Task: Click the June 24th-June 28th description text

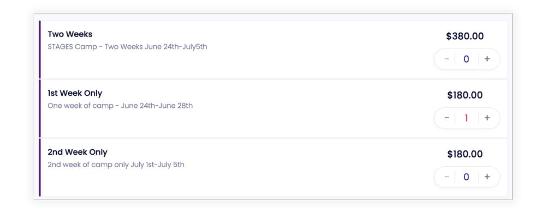Action: 157,106
